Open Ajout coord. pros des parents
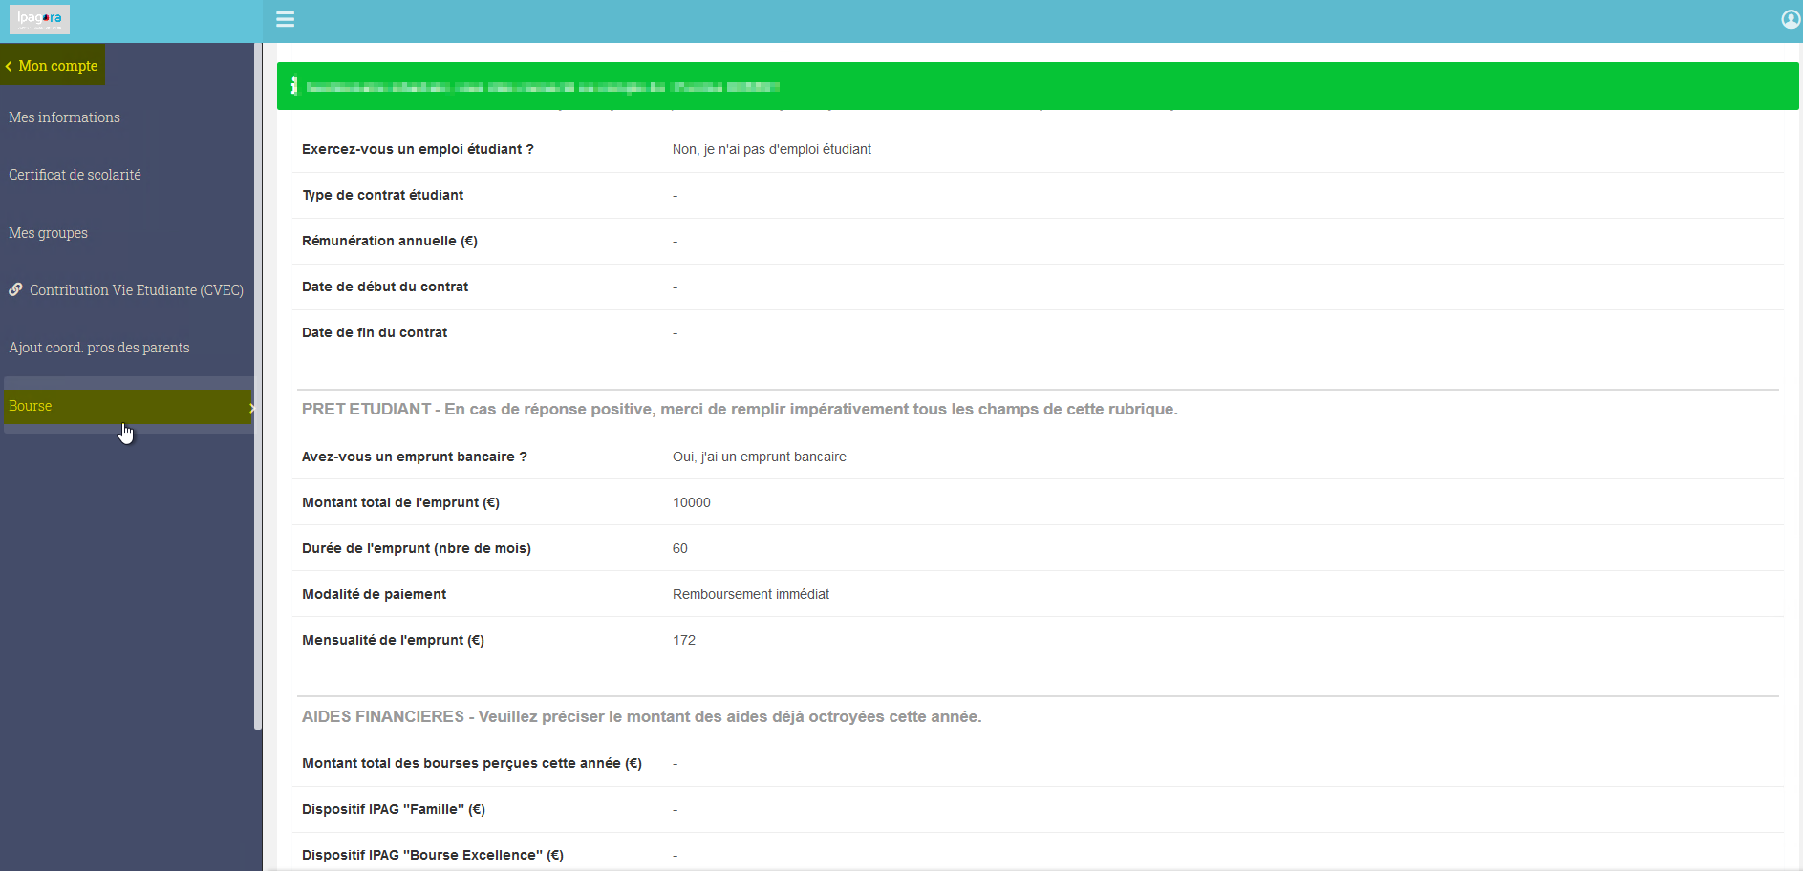The height and width of the screenshot is (871, 1803). (99, 348)
